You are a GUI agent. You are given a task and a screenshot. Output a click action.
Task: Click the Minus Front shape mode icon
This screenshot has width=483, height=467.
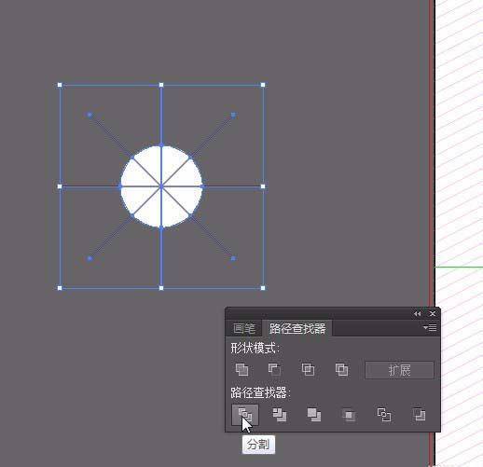point(274,369)
